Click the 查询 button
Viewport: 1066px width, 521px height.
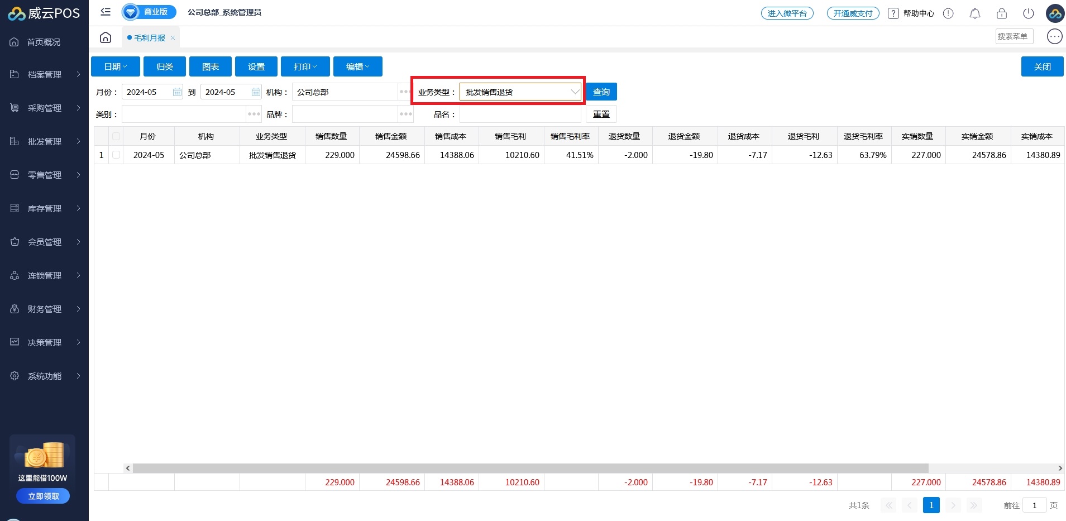point(601,92)
